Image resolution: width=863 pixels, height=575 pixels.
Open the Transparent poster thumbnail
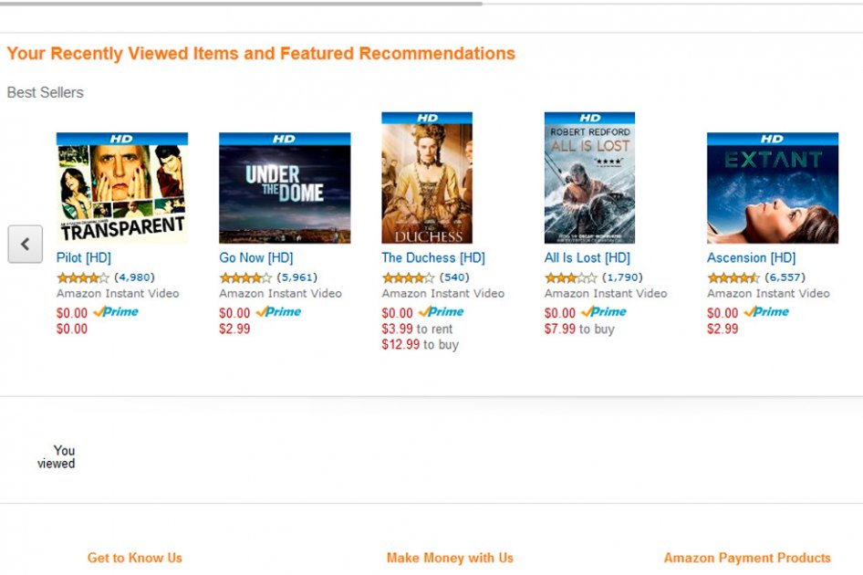[x=122, y=188]
